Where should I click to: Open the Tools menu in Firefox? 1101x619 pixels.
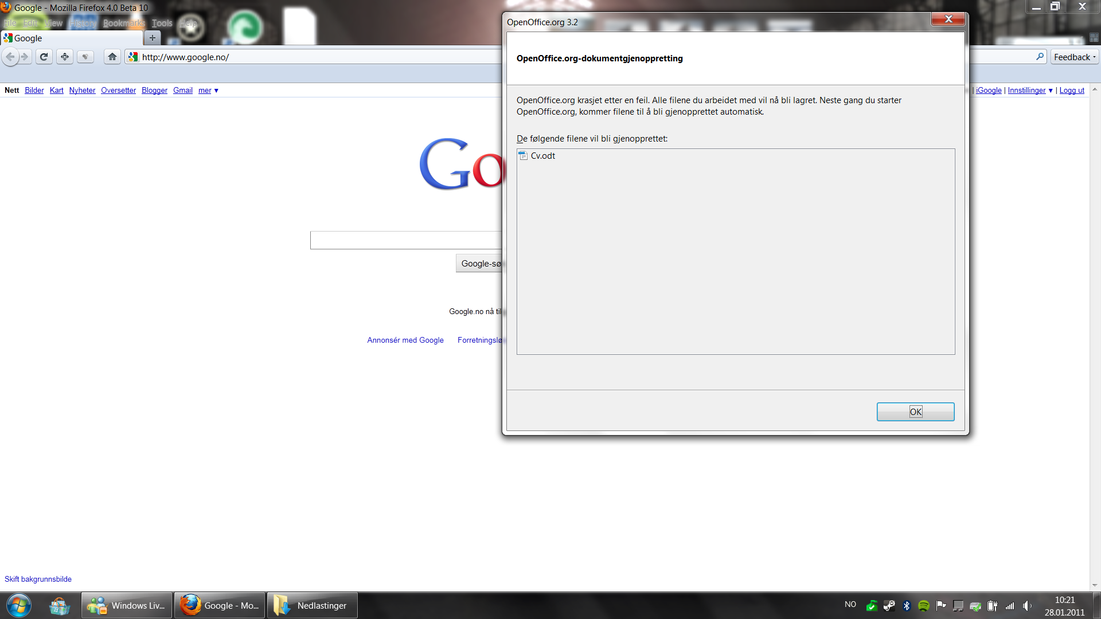[x=162, y=23]
